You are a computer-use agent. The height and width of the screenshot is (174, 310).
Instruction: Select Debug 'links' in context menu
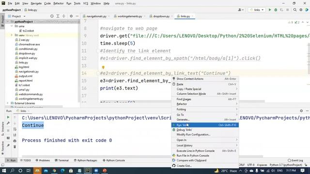point(205,130)
